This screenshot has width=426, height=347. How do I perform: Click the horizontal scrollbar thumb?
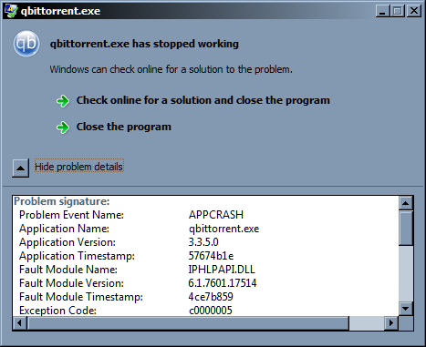pos(188,322)
